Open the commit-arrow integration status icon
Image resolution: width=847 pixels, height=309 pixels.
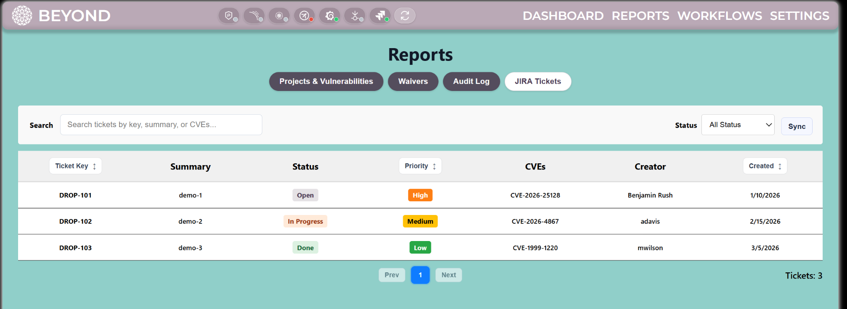point(355,16)
